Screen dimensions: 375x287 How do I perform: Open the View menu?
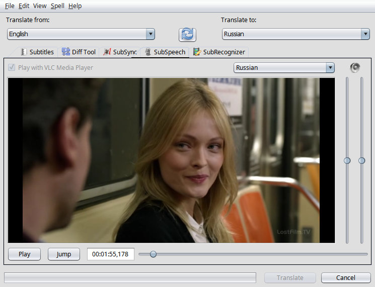[39, 6]
